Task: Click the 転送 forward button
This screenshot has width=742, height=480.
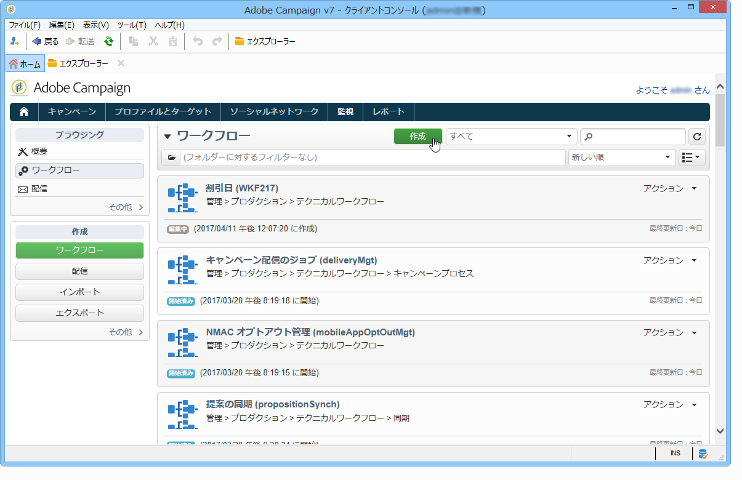Action: point(80,41)
